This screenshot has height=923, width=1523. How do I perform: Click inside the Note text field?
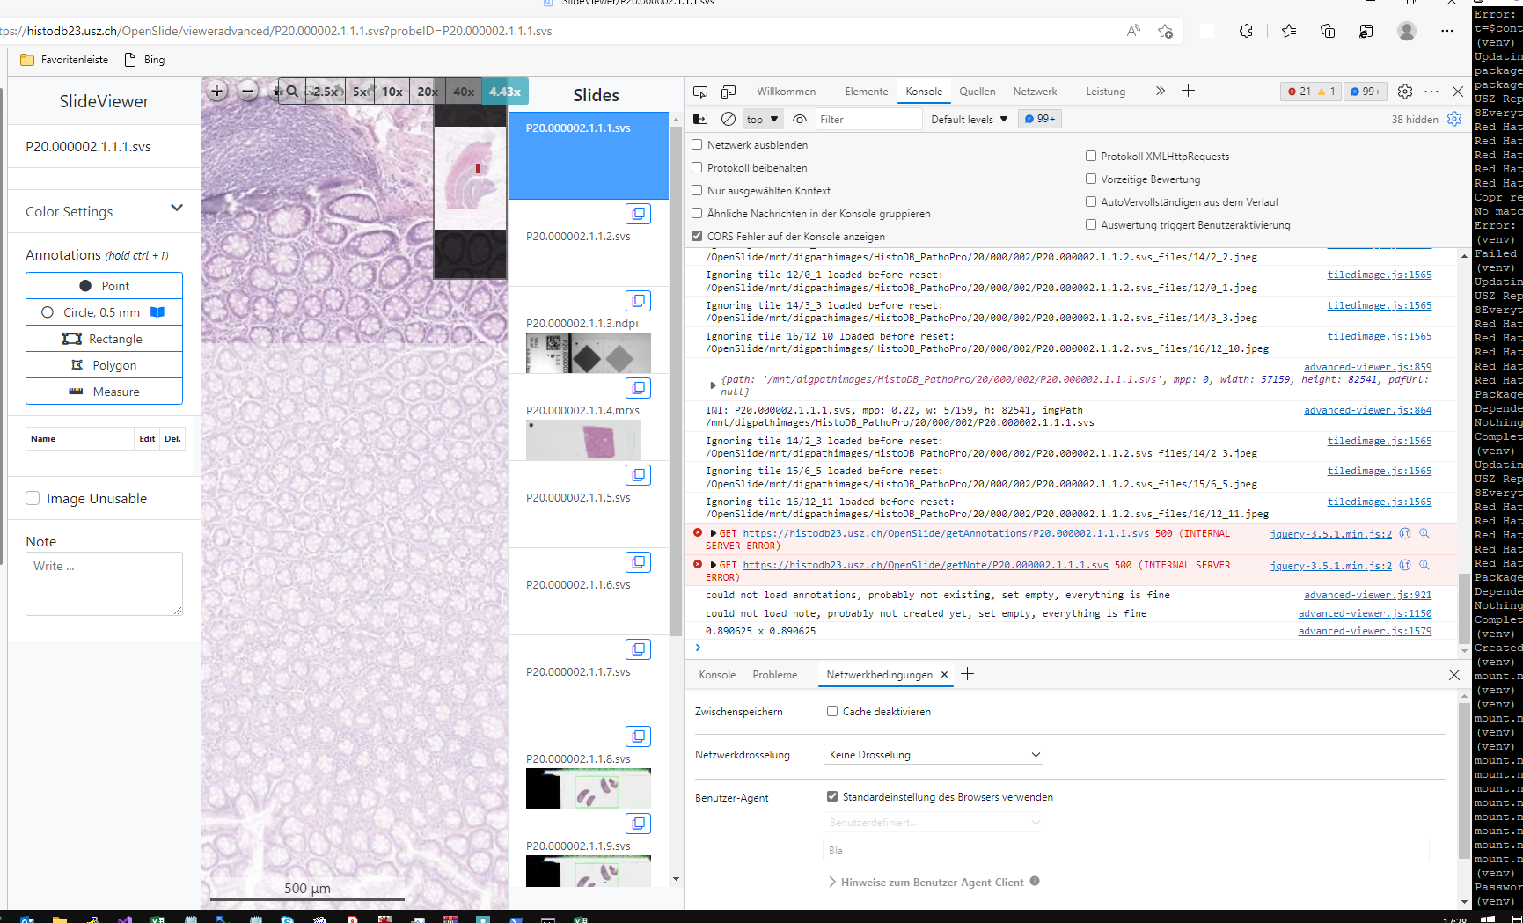(104, 583)
